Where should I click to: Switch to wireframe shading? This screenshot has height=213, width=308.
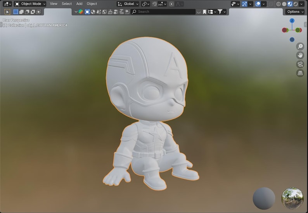click(x=279, y=4)
